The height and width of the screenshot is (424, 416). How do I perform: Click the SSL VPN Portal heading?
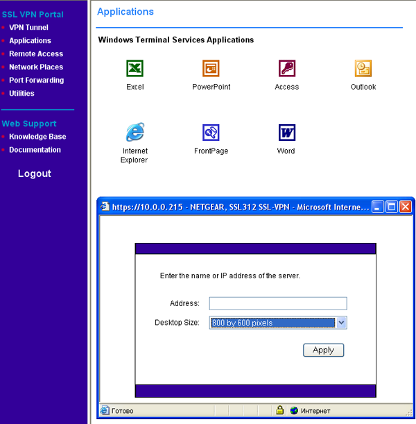point(33,15)
